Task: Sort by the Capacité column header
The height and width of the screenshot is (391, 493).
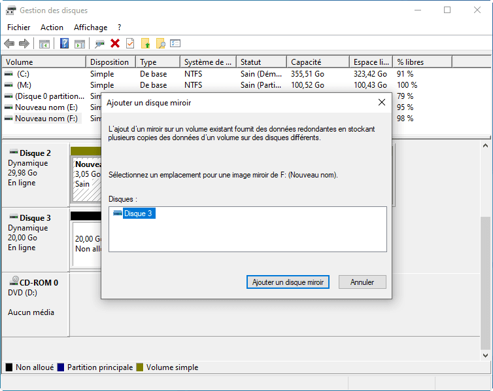Action: (x=318, y=62)
